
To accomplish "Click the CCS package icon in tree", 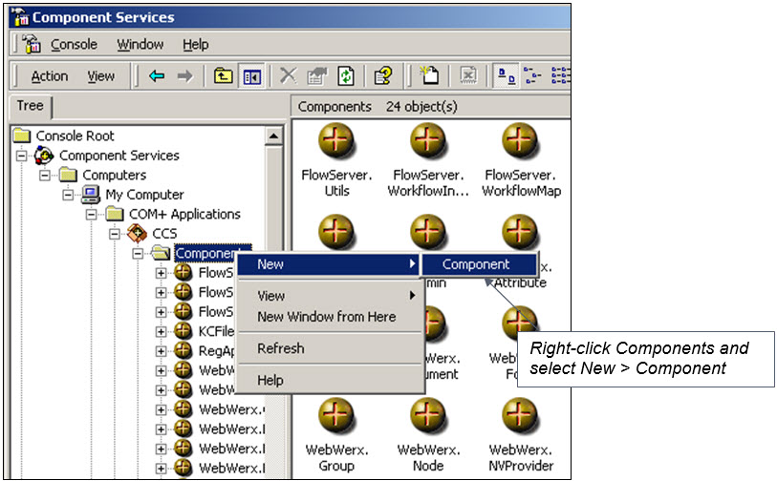I will pyautogui.click(x=138, y=233).
